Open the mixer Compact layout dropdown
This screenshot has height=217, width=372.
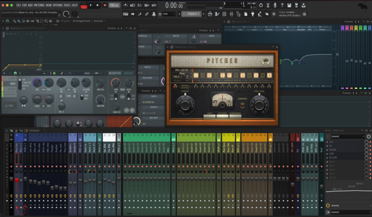(34, 131)
